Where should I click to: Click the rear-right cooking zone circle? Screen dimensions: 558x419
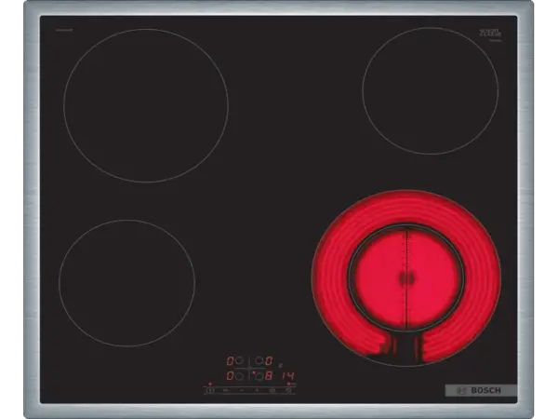[x=427, y=89]
